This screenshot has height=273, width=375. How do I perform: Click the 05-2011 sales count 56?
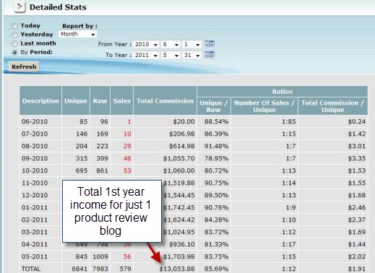pyautogui.click(x=127, y=256)
